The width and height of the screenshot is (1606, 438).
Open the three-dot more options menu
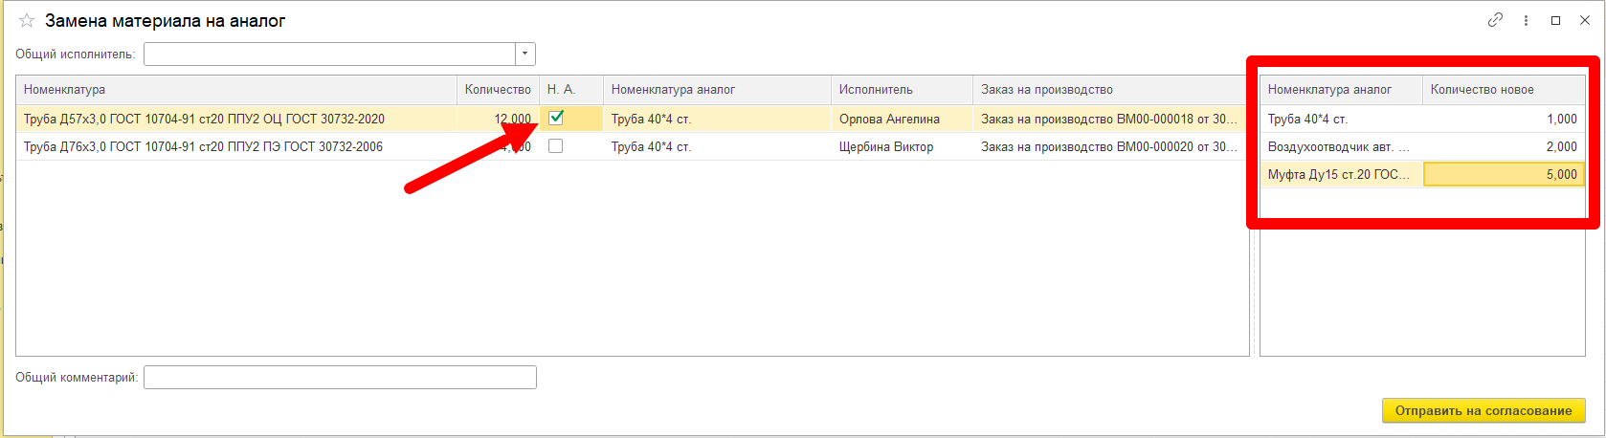click(1526, 20)
